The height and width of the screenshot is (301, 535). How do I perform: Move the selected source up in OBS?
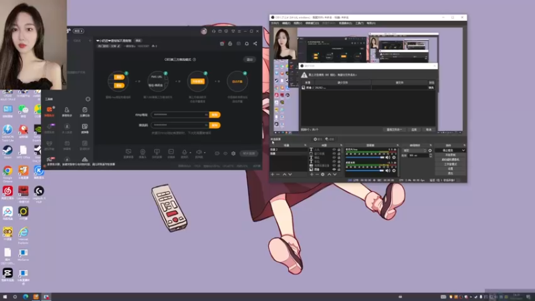tap(329, 175)
